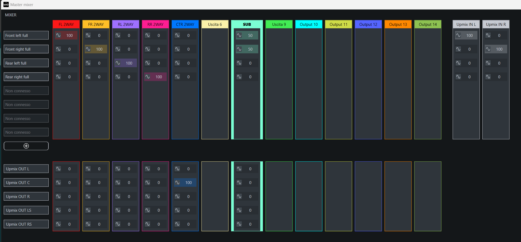
Task: Click the 100 gain value in FR 2WAY column
Action: [x=99, y=49]
